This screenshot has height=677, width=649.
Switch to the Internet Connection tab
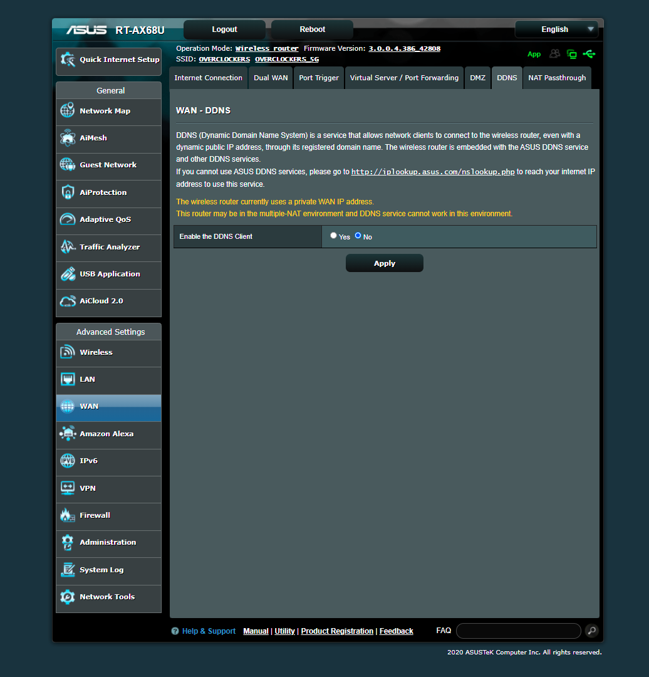click(x=209, y=78)
